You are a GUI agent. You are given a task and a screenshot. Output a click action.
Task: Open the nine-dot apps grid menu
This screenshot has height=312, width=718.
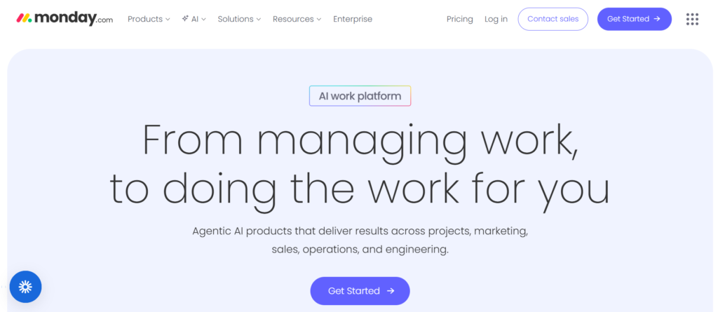[692, 19]
